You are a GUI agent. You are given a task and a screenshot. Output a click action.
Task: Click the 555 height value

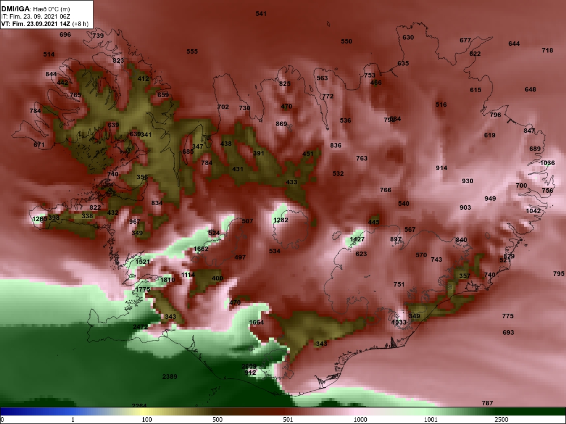(x=192, y=51)
